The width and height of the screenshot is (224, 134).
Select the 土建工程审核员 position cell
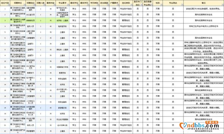(30, 32)
